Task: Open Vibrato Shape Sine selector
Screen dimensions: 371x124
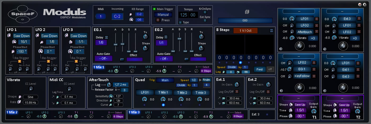Action: click(x=30, y=97)
